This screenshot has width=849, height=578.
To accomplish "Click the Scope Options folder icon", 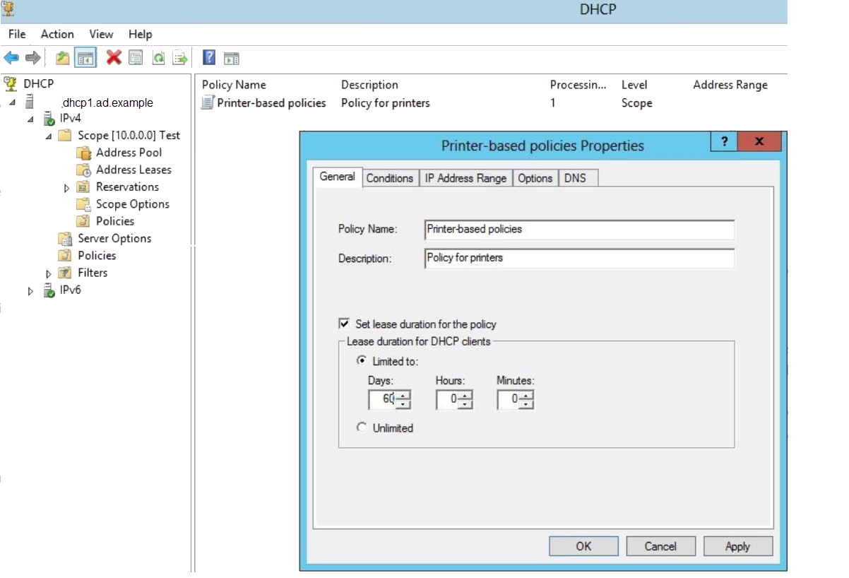I will [x=84, y=204].
